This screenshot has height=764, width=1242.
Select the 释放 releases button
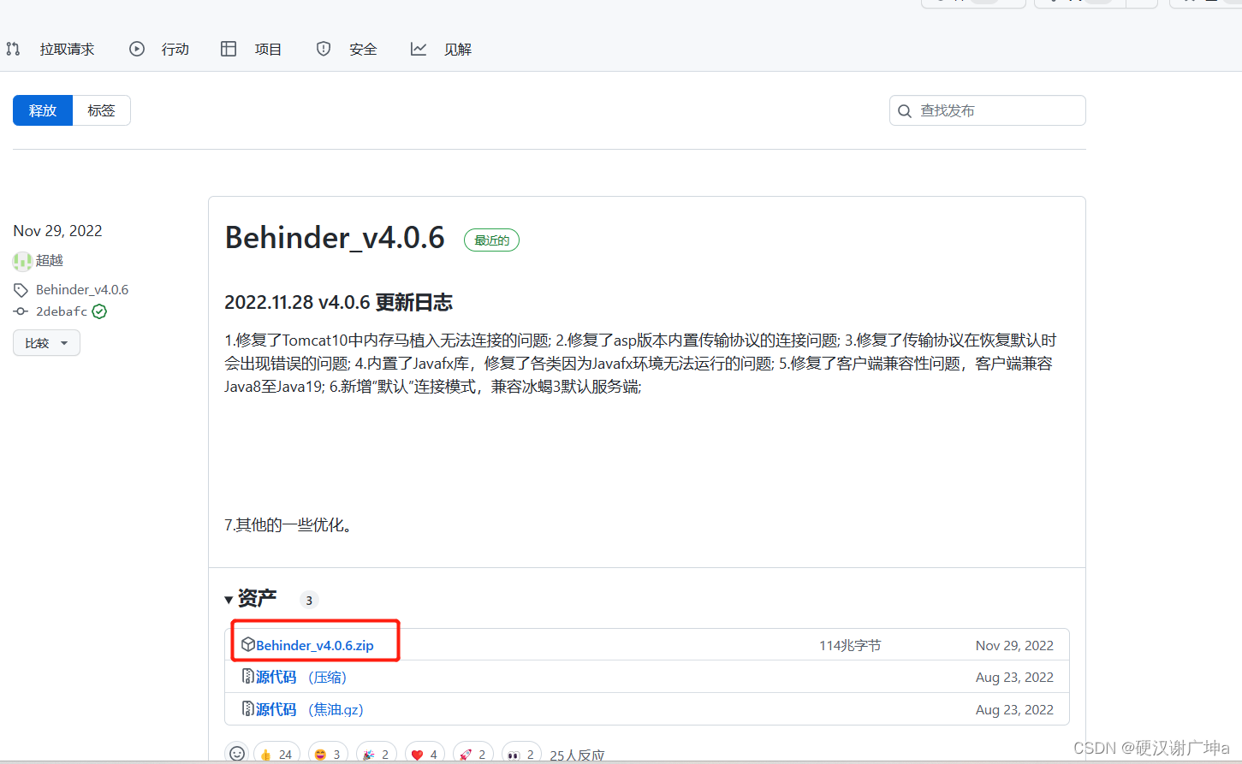[43, 110]
